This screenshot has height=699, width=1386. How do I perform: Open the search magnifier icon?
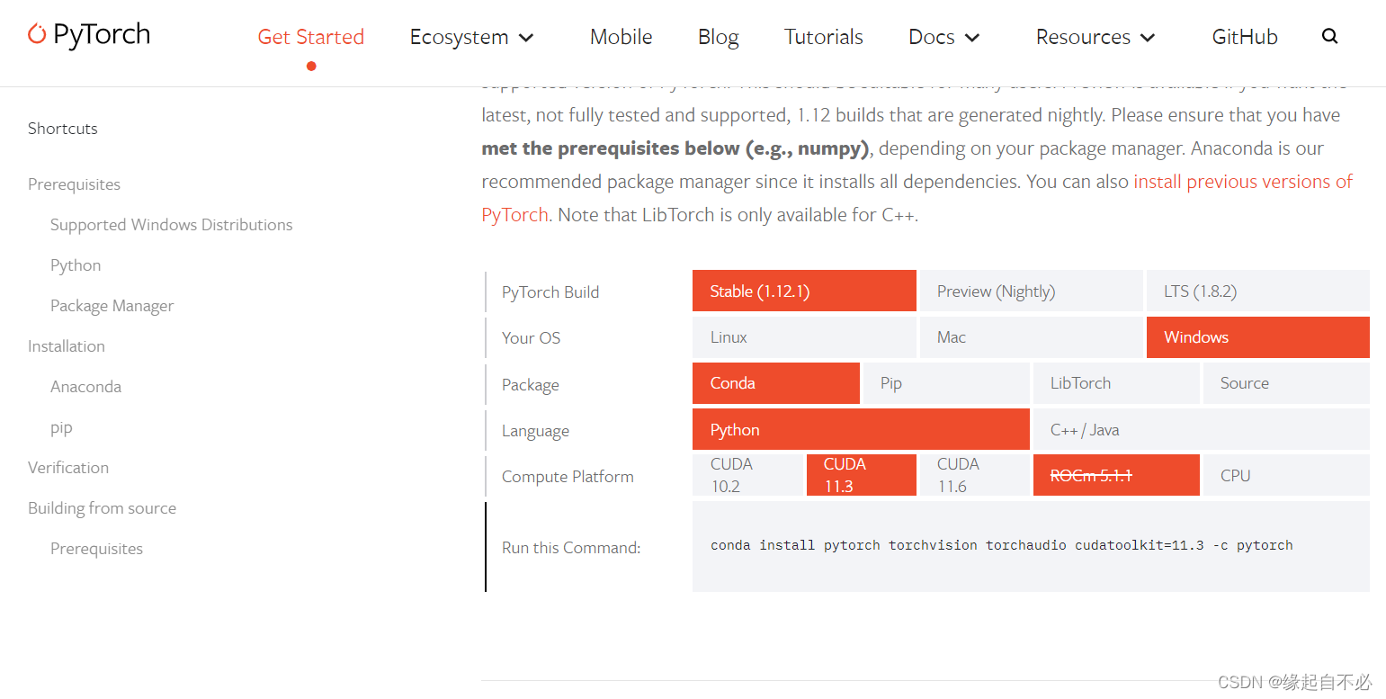coord(1329,36)
